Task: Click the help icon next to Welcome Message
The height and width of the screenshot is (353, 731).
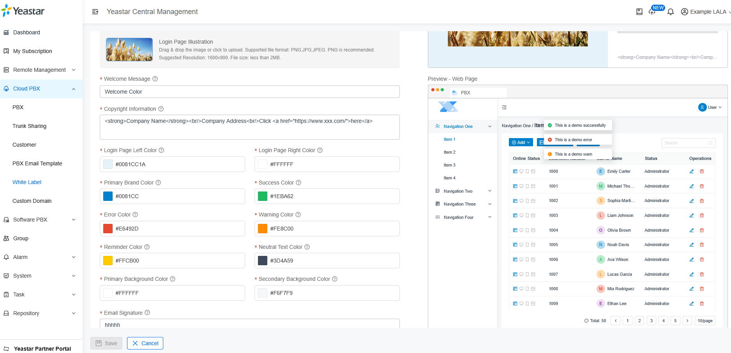Action: [x=155, y=79]
